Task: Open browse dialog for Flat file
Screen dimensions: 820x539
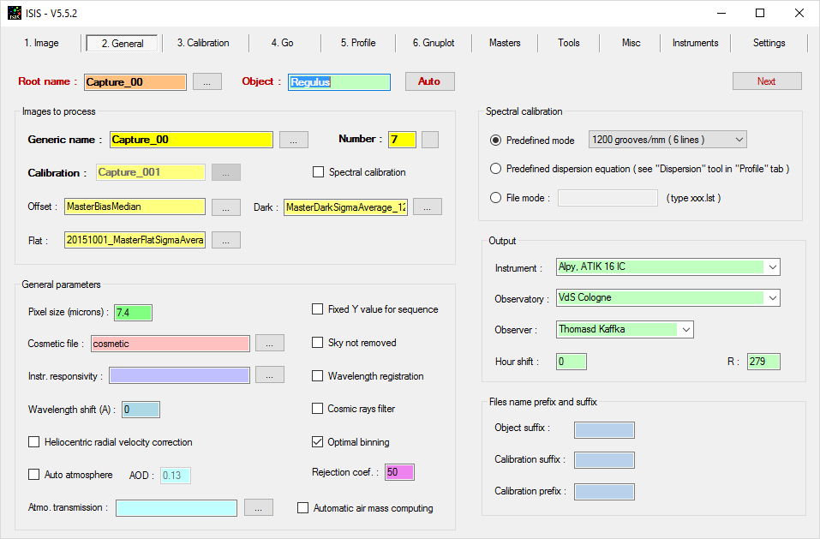Action: click(x=225, y=241)
